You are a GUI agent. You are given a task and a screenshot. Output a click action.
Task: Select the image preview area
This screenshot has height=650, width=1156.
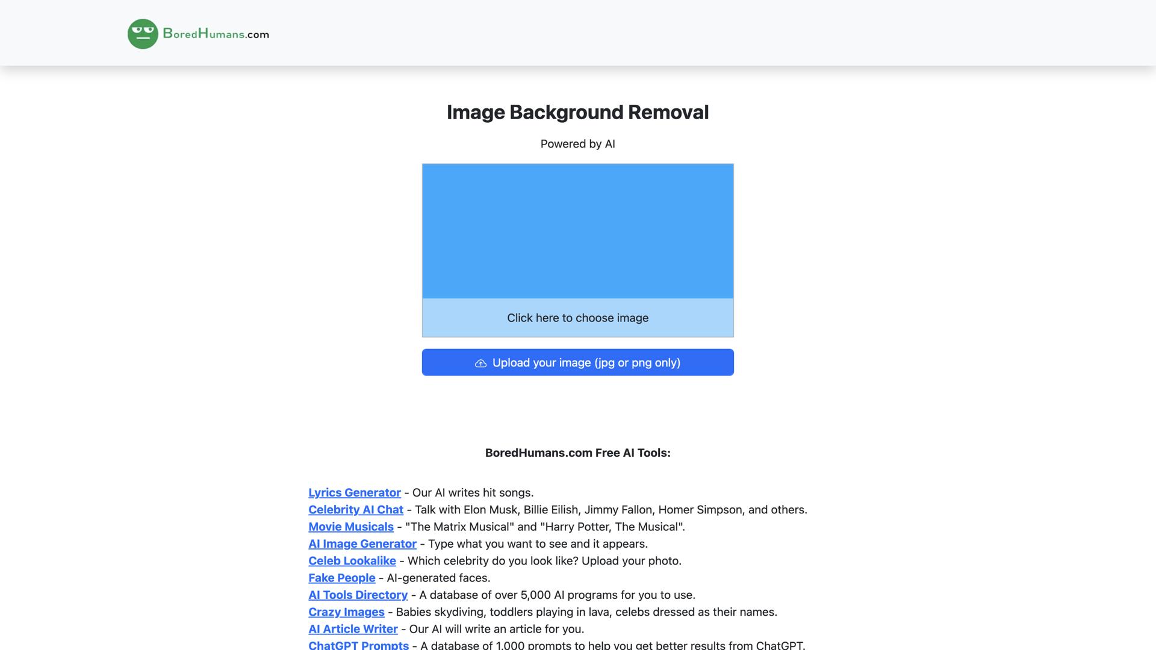577,231
